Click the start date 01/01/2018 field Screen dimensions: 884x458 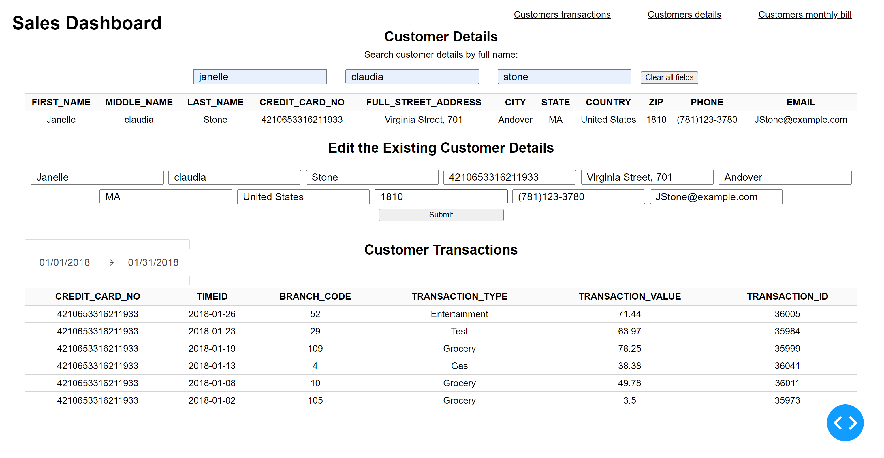64,263
